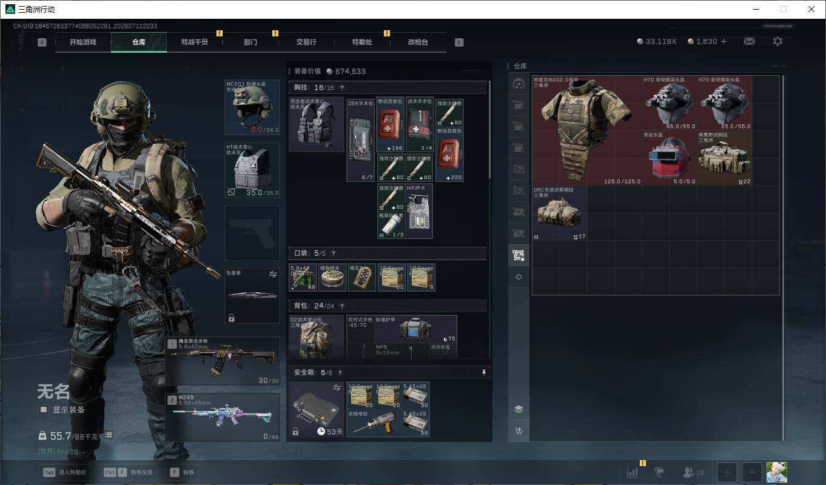Screen dimensions: 826x485
Task: Select the safe box case showing 53天
Action: (x=317, y=409)
